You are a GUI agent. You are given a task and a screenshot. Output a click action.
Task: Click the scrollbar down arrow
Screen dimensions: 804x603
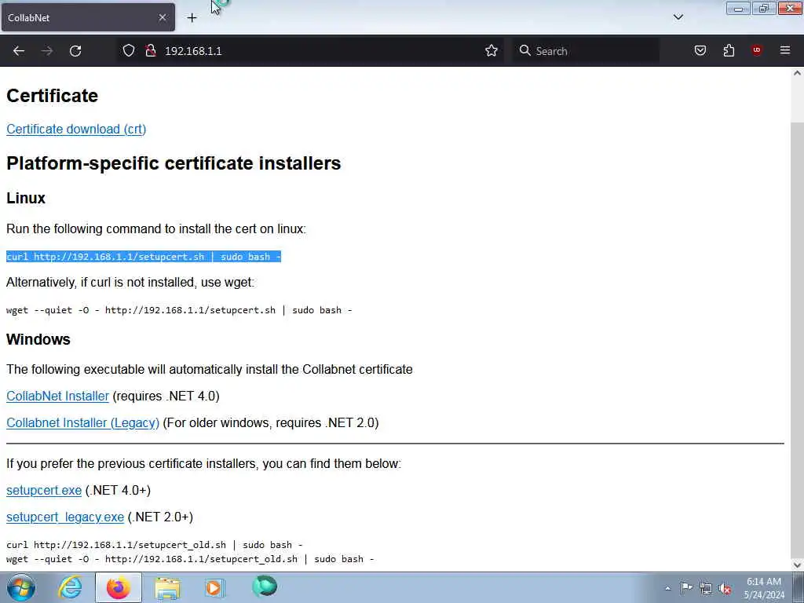tap(797, 565)
